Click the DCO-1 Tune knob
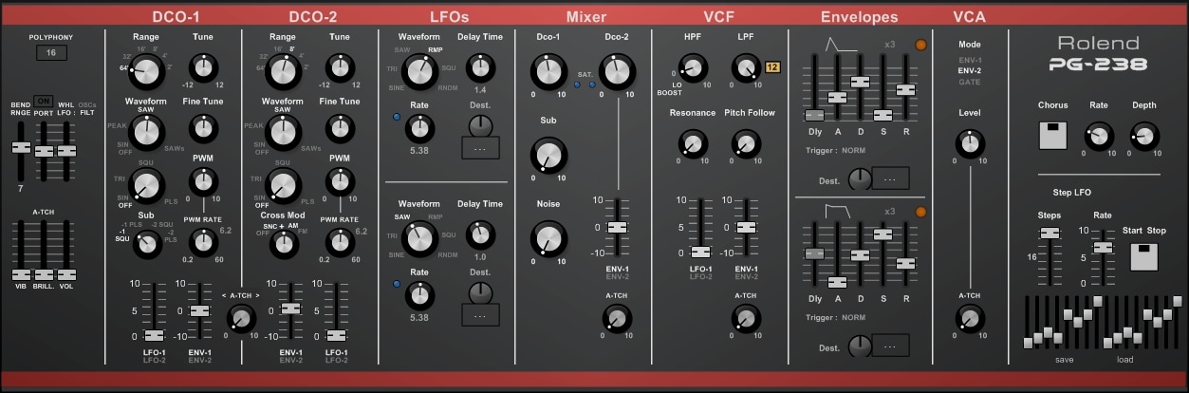 pyautogui.click(x=203, y=68)
